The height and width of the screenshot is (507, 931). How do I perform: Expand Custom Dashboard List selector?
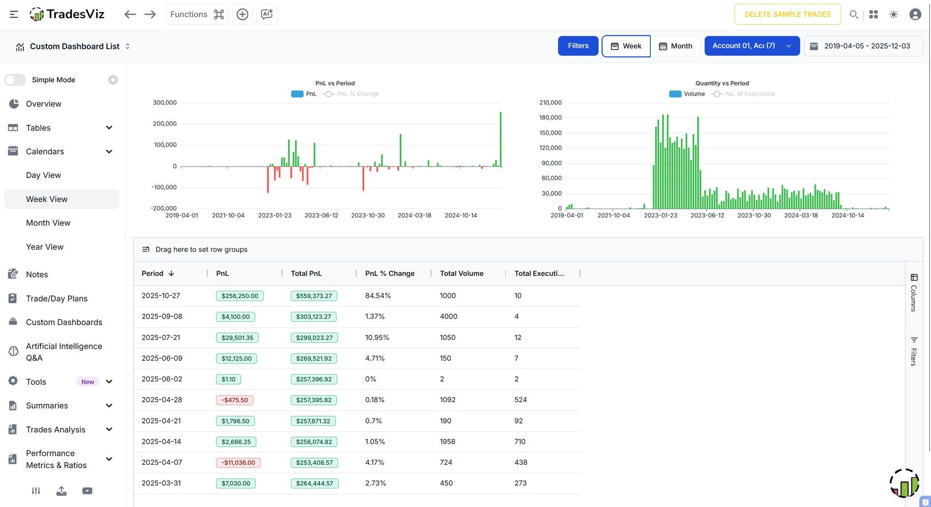[74, 46]
